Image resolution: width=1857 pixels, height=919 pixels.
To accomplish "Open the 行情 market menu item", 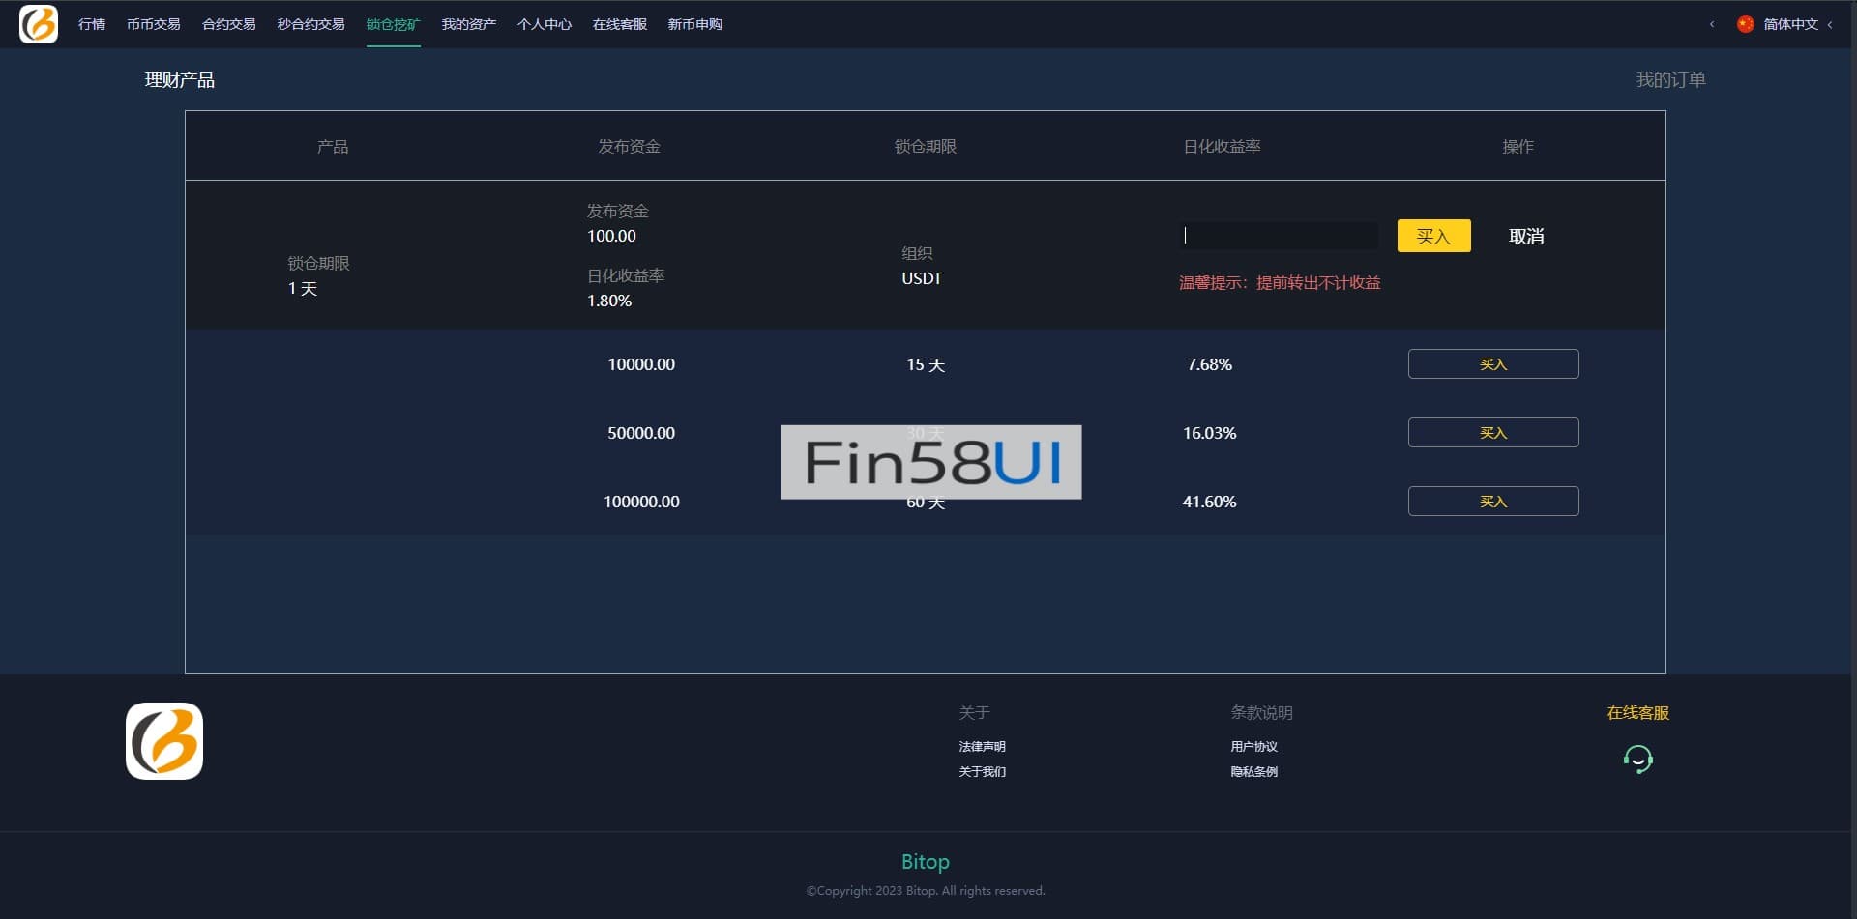I will (92, 24).
